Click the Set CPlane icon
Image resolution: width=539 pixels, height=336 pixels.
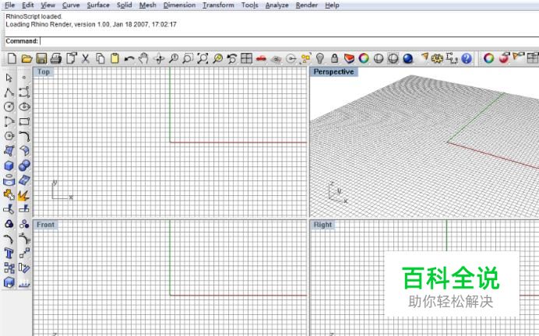276,59
